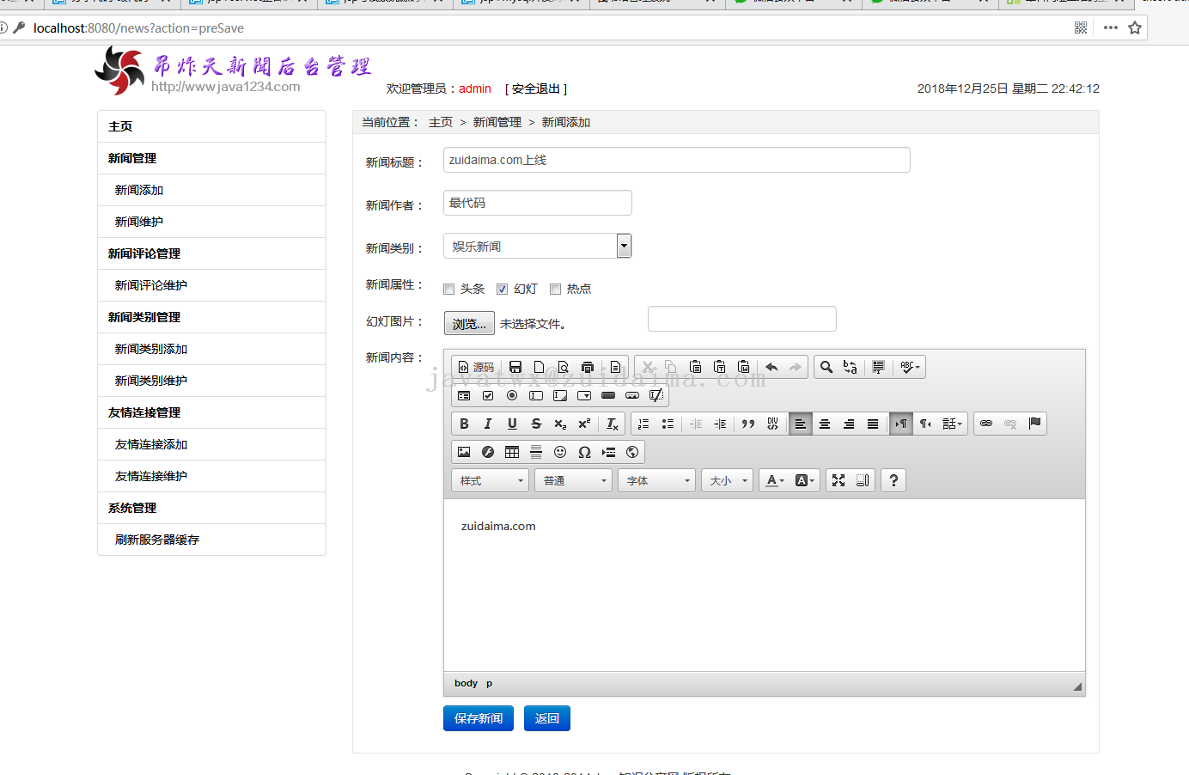This screenshot has height=775, width=1189.
Task: Toggle Align Right button
Action: [849, 424]
